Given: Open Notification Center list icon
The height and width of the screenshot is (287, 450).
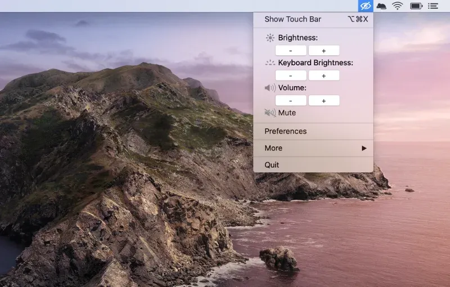Looking at the screenshot, I should (433, 6).
